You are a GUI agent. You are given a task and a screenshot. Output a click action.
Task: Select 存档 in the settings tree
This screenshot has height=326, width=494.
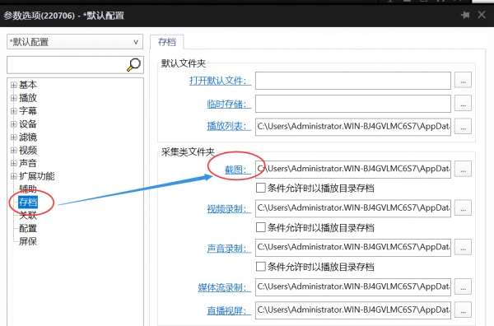point(28,202)
